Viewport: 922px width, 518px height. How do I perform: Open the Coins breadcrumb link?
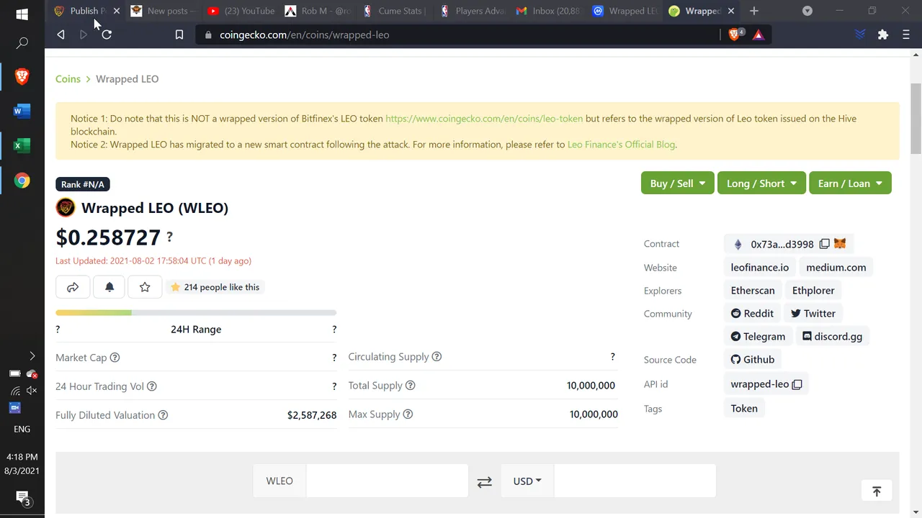click(x=68, y=79)
